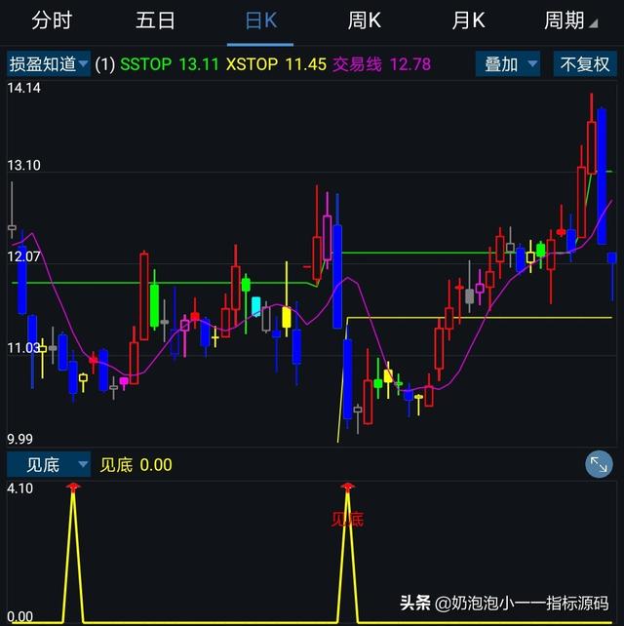Image resolution: width=624 pixels, height=626 pixels.
Task: Tap the 14.14 price axis label
Action: (24, 88)
